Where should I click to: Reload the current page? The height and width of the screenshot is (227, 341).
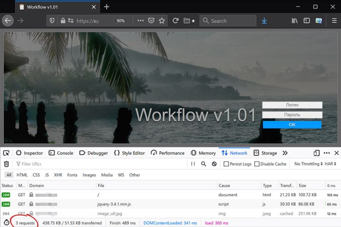[x=176, y=21]
